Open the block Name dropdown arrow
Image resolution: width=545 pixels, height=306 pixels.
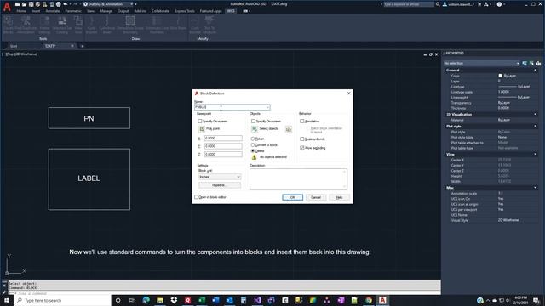pyautogui.click(x=267, y=107)
